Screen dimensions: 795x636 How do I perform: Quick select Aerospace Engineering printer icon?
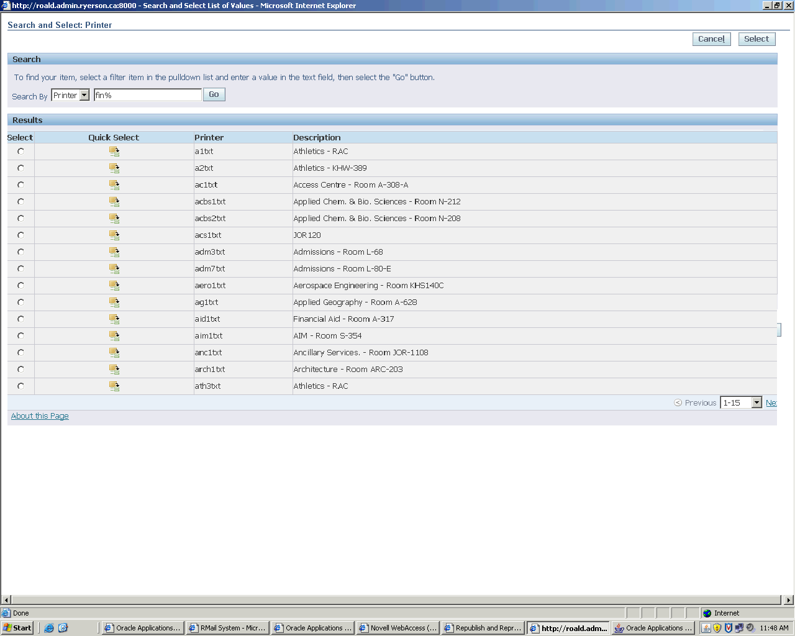tap(114, 286)
